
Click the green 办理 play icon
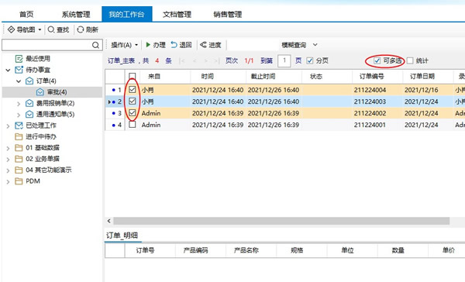click(x=148, y=45)
